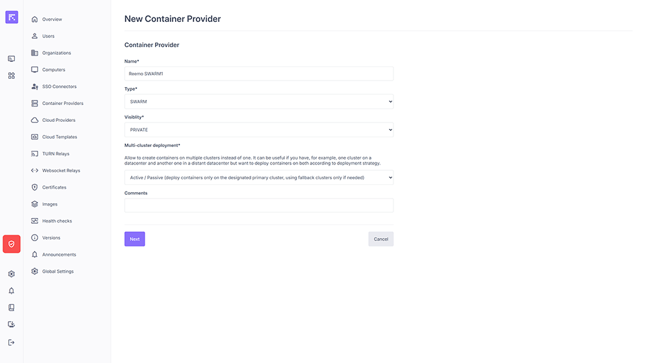Screen dimensions: 646x363
Task: Navigate to Health checks page
Action: pyautogui.click(x=57, y=221)
